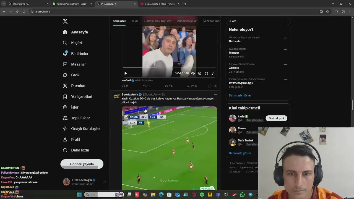
Task: Expand browser tab search dropdown
Action: (4, 4)
